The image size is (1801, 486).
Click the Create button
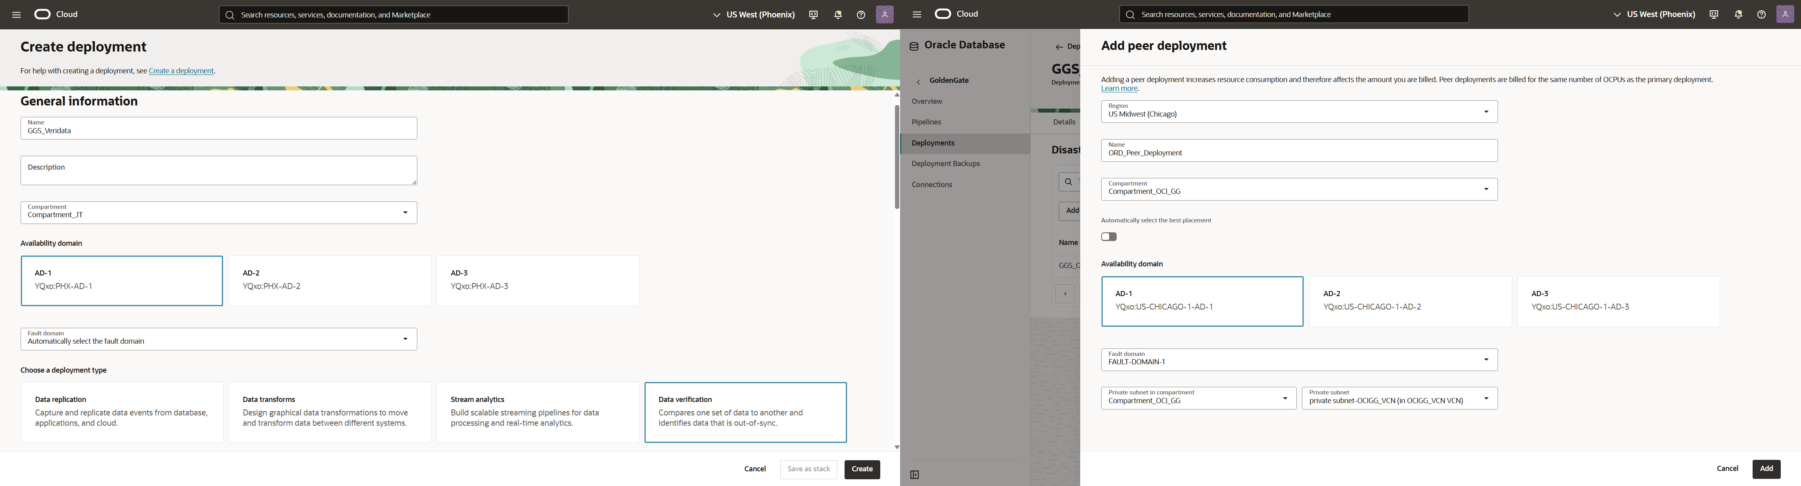click(862, 469)
